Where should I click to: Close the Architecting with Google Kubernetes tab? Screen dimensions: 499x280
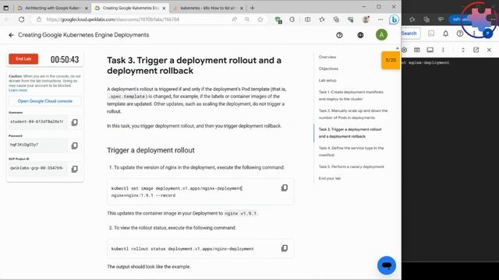point(87,9)
